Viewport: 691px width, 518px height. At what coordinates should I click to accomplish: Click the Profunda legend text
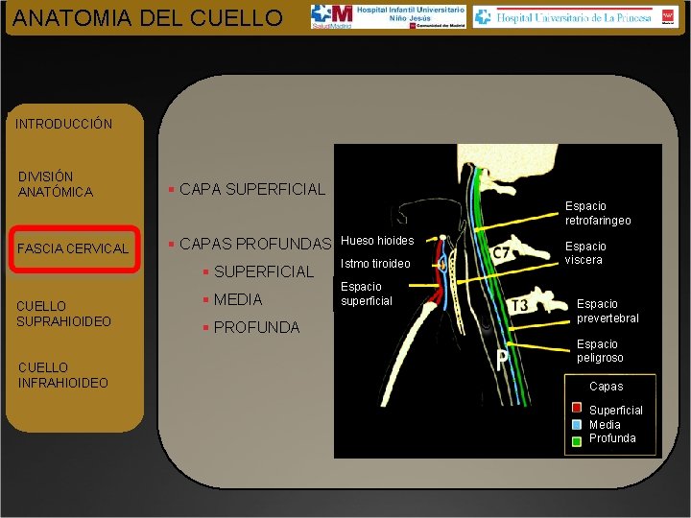pos(612,438)
